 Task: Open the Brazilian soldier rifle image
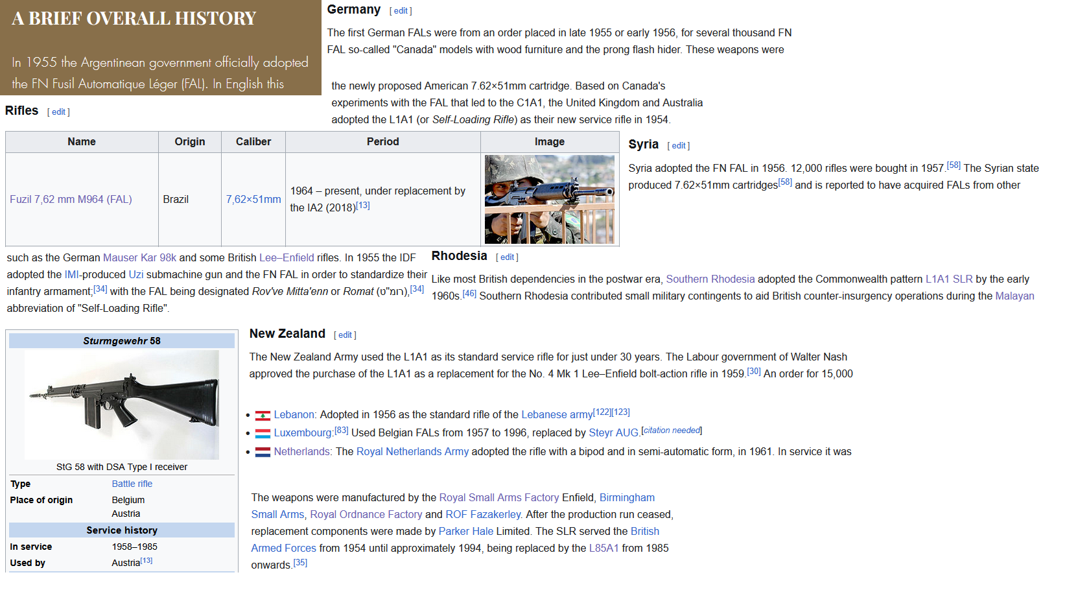pos(550,200)
